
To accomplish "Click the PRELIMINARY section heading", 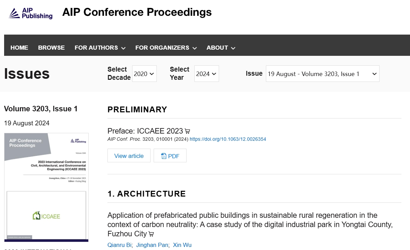I will click(137, 110).
